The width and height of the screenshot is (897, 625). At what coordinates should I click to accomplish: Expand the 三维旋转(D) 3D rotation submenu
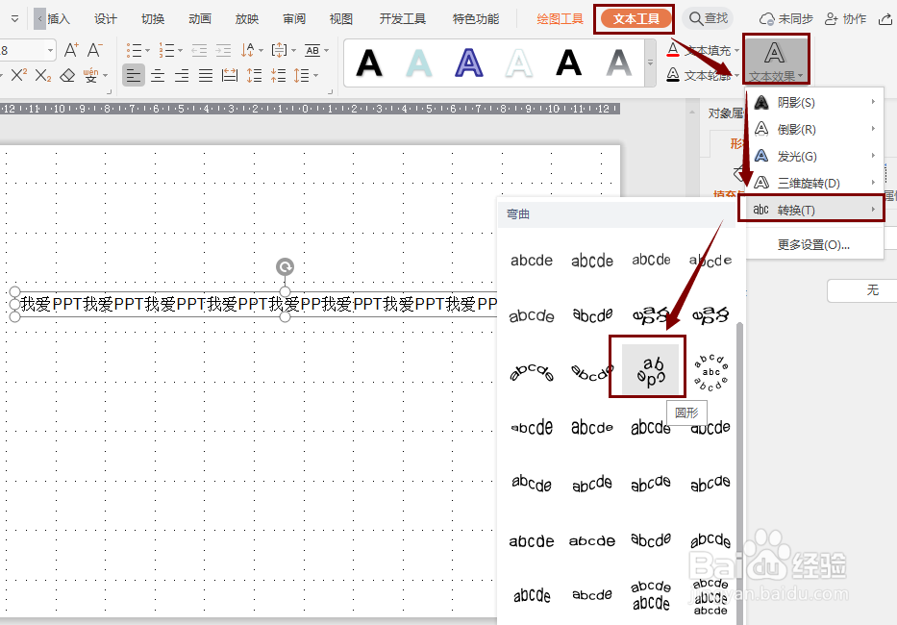click(x=814, y=183)
